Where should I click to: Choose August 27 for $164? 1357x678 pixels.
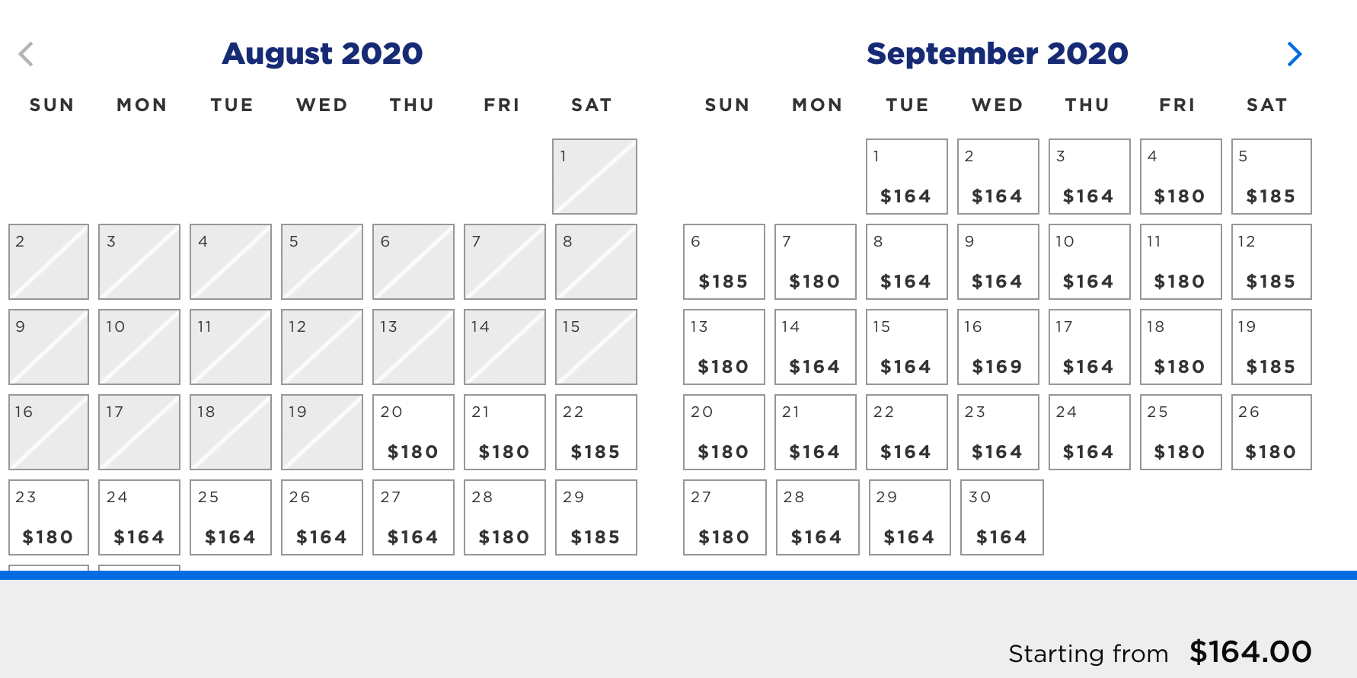413,517
